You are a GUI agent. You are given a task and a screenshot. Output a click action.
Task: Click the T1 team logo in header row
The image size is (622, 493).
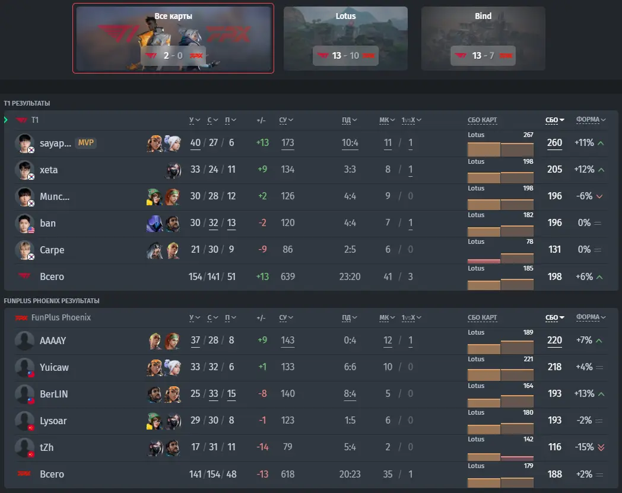tap(21, 120)
